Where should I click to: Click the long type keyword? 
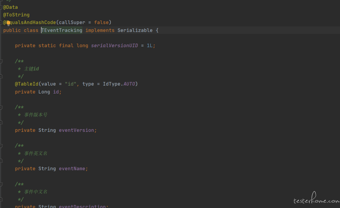click(82, 46)
